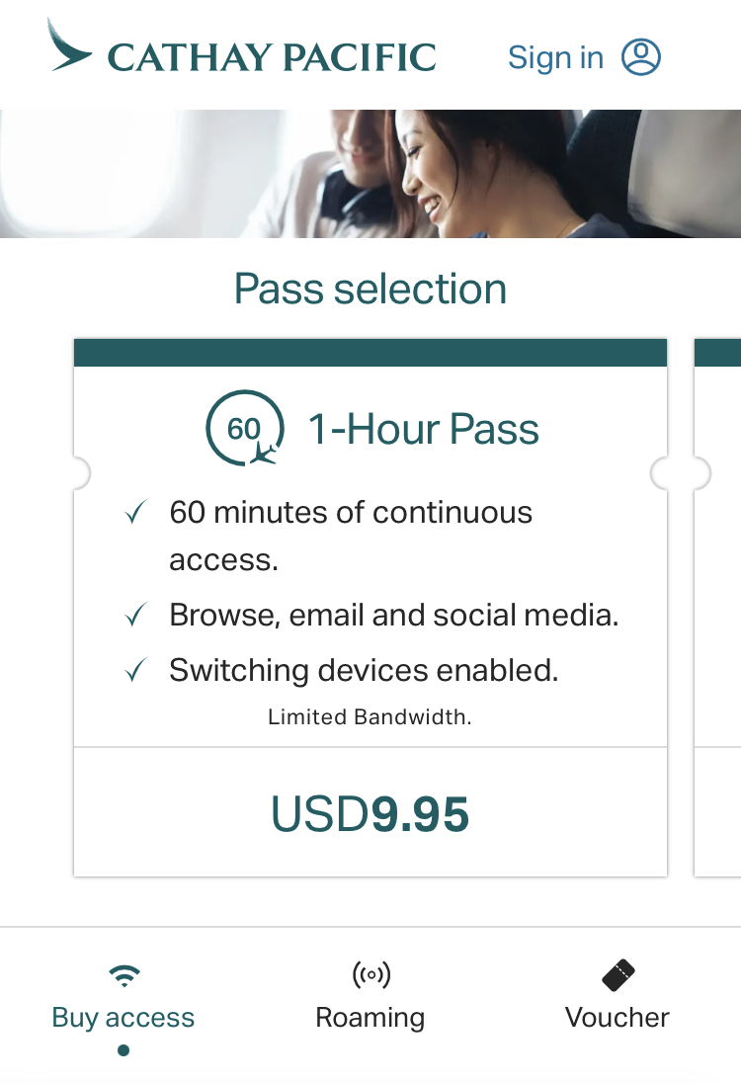Open the Voucher tab
Viewport: 741px width, 1083px height.
point(617,1017)
